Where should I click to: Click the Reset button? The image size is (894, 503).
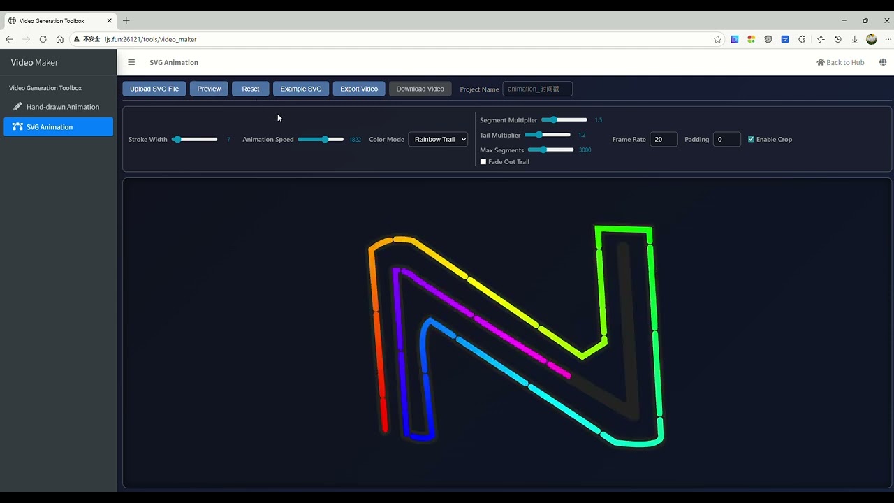251,89
